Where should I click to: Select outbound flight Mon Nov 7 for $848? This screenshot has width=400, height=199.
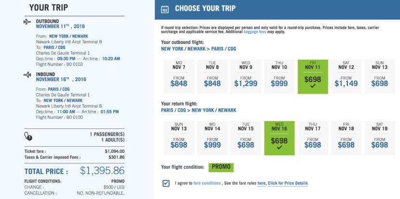point(179,76)
